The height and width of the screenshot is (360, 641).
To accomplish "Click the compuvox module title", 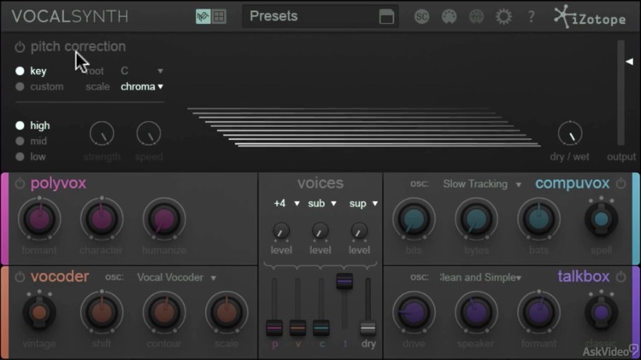I will click(x=573, y=183).
